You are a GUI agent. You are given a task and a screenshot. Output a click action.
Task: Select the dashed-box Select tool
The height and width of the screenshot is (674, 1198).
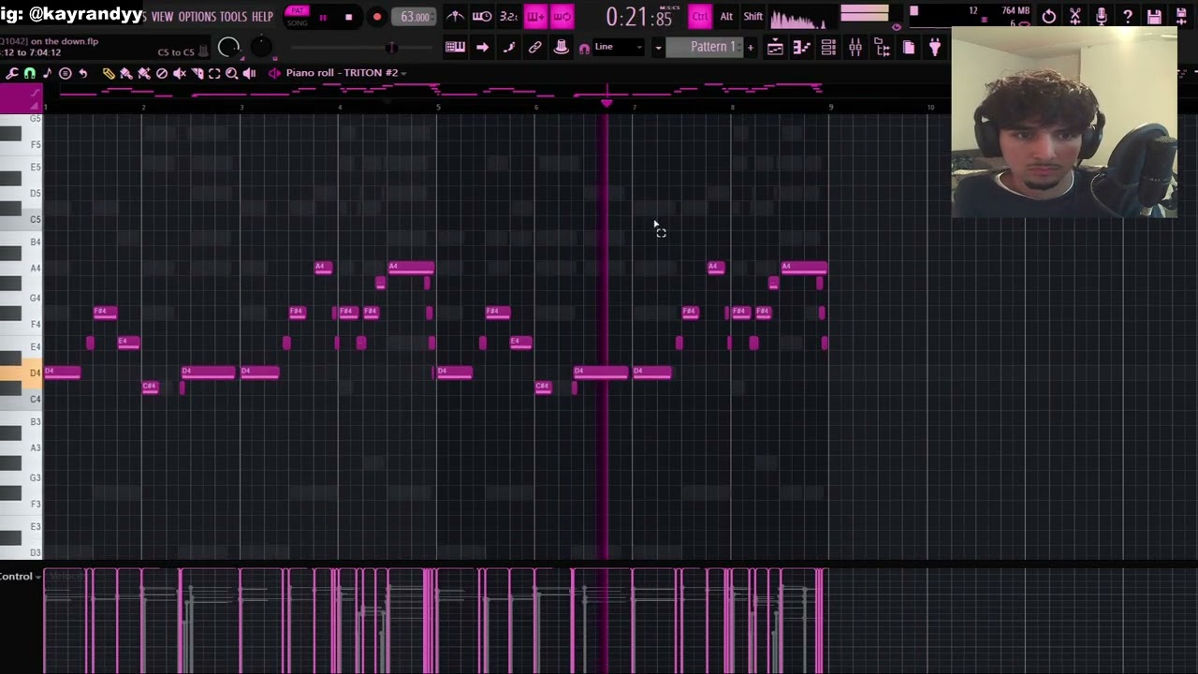tap(214, 73)
